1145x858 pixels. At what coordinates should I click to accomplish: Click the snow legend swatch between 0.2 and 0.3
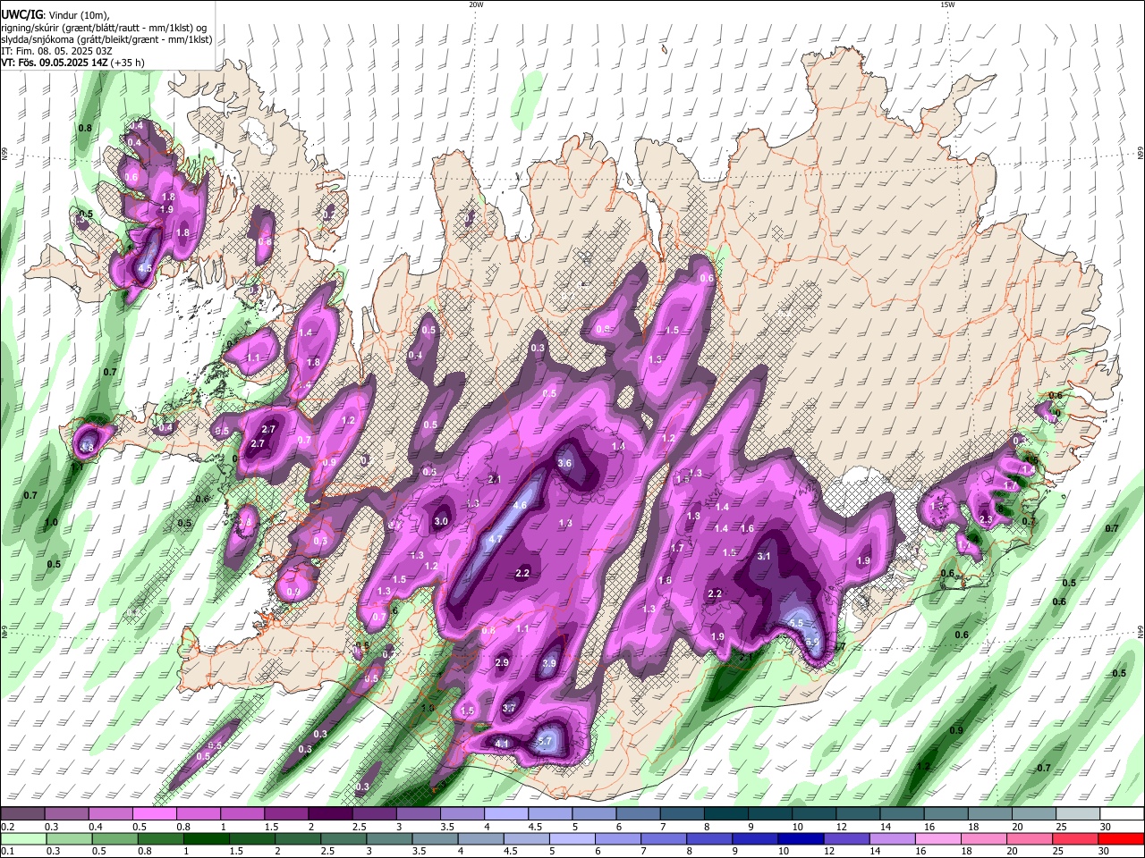click(23, 813)
